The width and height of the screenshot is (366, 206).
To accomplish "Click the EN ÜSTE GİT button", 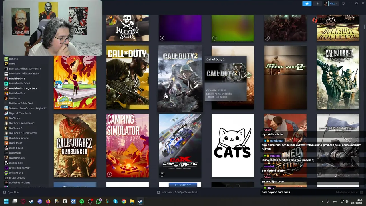I will (183, 185).
